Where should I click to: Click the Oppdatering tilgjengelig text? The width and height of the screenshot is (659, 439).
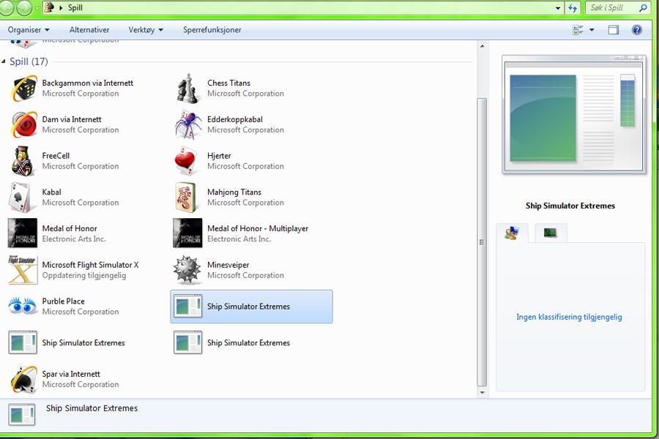pos(84,276)
